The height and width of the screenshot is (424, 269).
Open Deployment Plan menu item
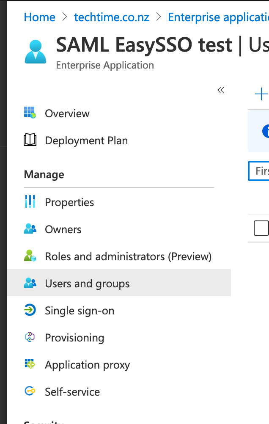coord(86,140)
